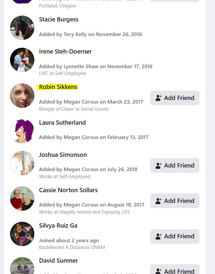Open the Irene Steh-Doerner name link
The height and width of the screenshot is (274, 215).
click(x=65, y=52)
